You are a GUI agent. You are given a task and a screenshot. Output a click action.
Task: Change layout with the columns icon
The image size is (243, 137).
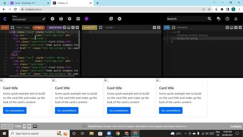coord(78,19)
